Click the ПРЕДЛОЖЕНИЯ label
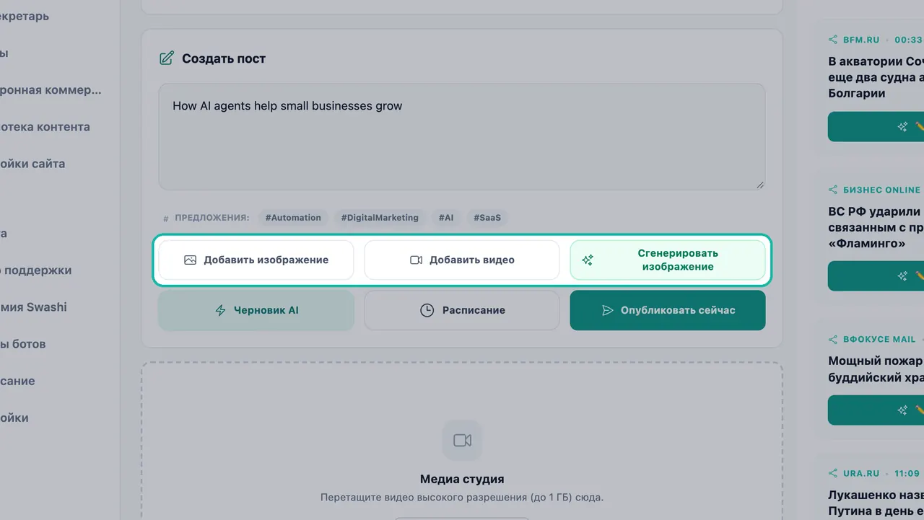Image resolution: width=924 pixels, height=520 pixels. [212, 218]
